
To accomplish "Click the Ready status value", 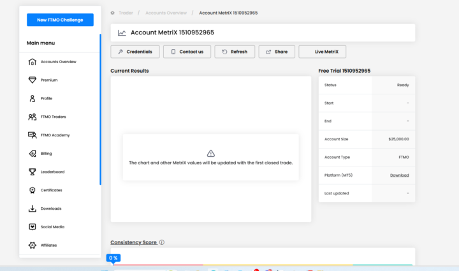I will click(403, 85).
